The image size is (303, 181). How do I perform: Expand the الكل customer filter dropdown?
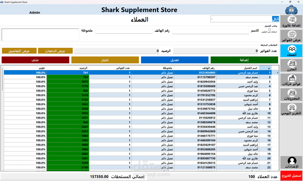click(212, 19)
